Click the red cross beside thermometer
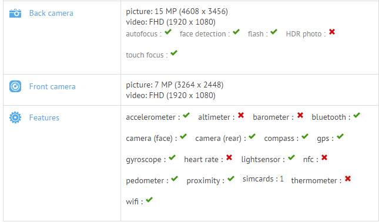Screen dimensions: 379x222 coord(348,179)
